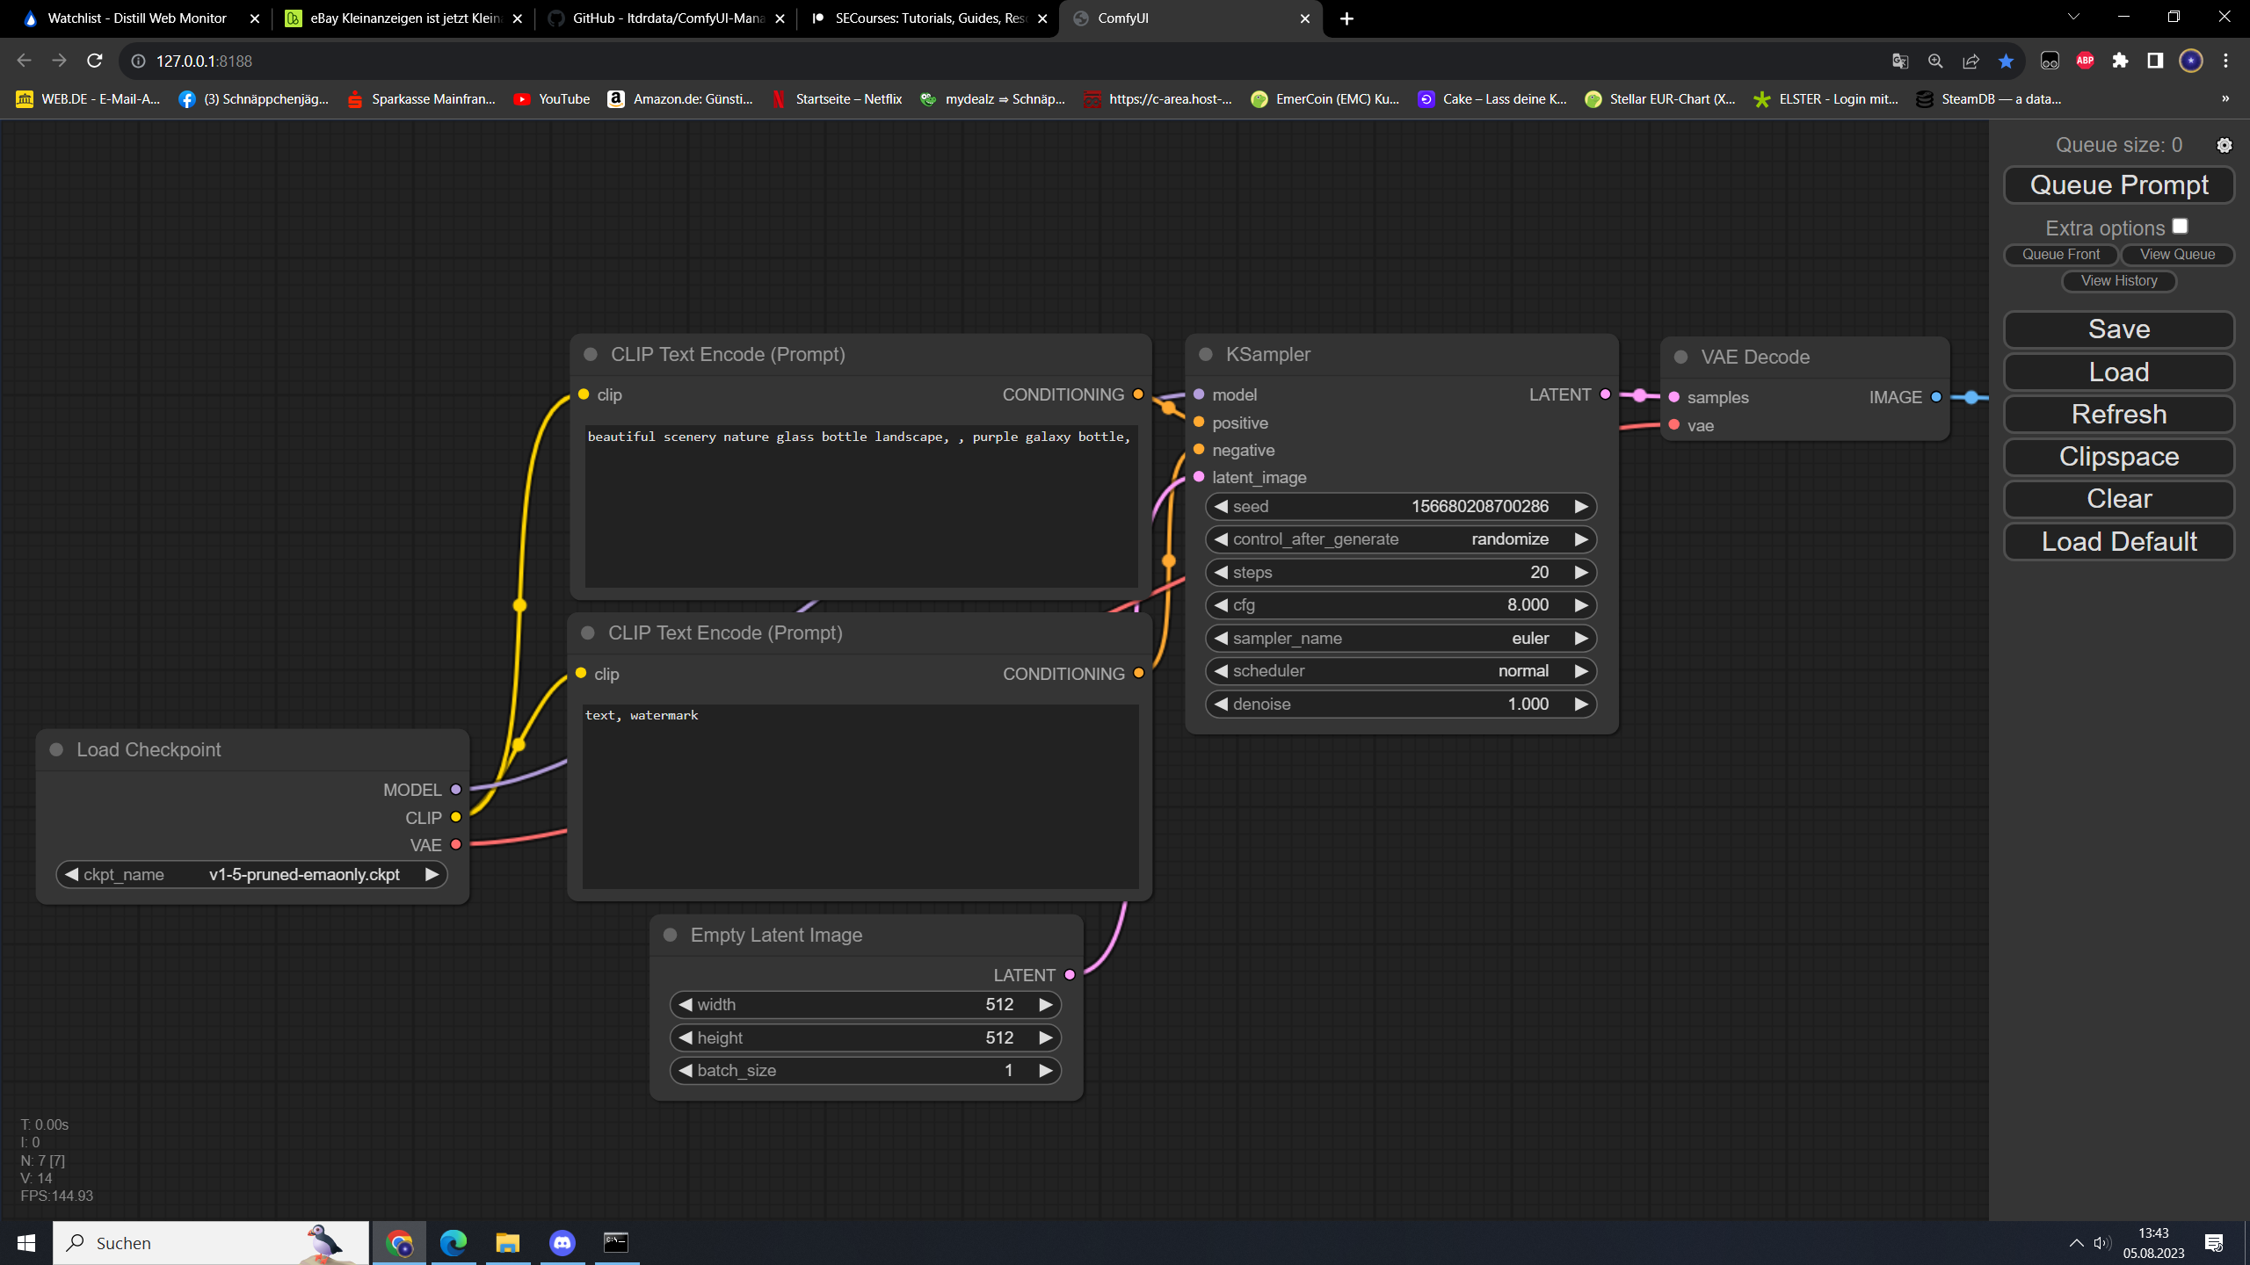Click the bookmark star icon

[2006, 61]
